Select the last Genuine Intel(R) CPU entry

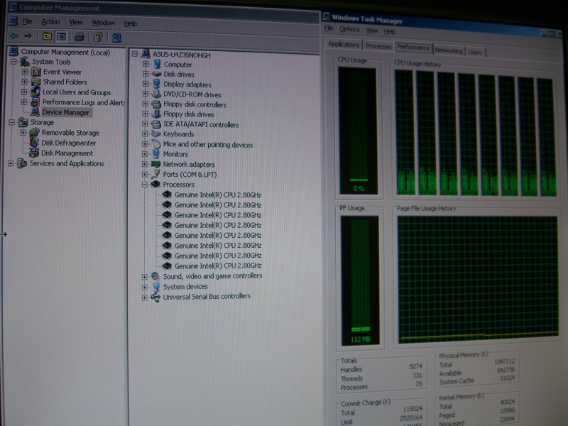[218, 266]
